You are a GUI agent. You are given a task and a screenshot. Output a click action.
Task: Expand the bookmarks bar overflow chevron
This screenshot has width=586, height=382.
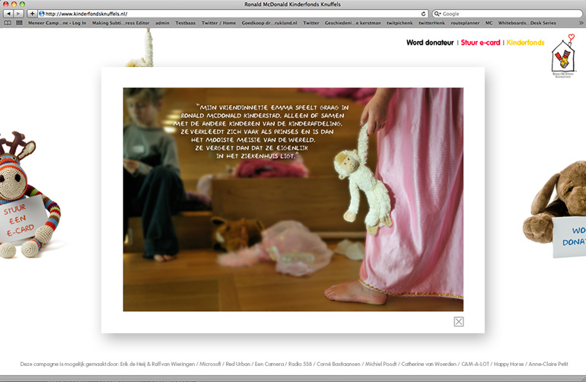580,24
